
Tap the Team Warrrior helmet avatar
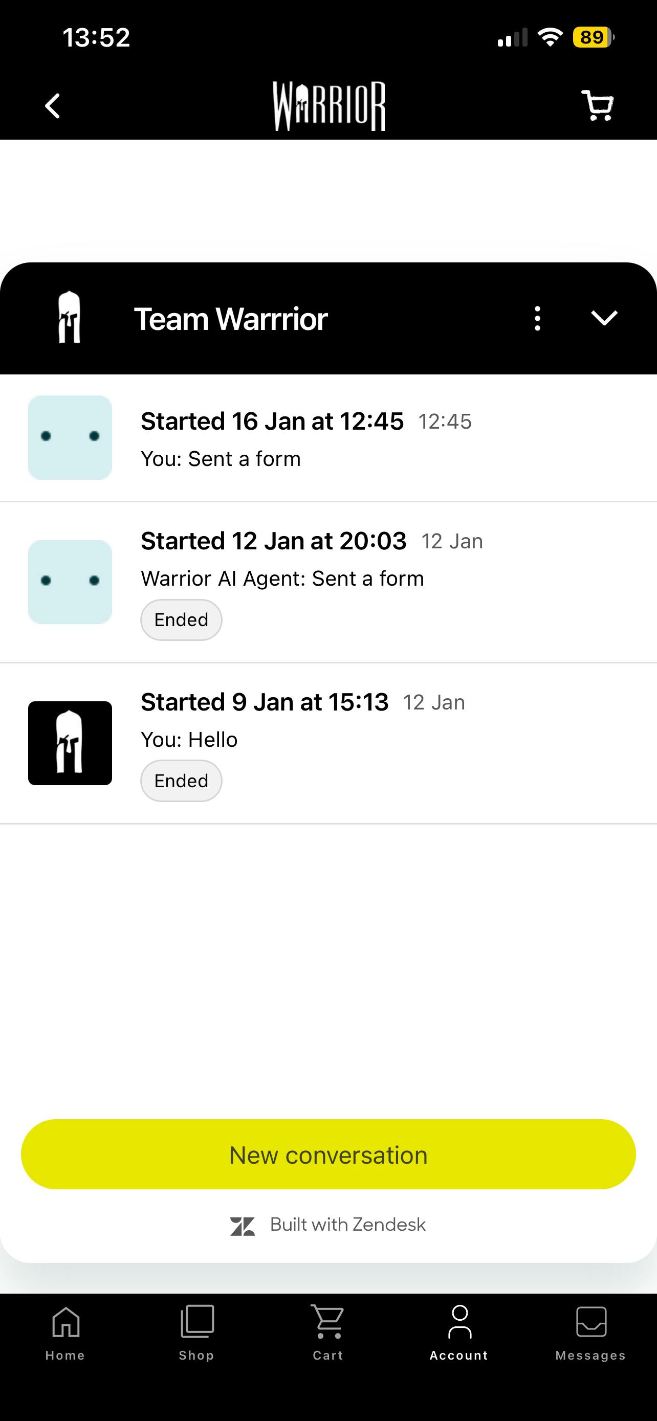pos(70,318)
